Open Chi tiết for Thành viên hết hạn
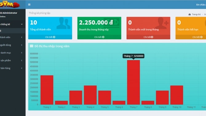The width and height of the screenshot is (206, 116). click(x=191, y=37)
